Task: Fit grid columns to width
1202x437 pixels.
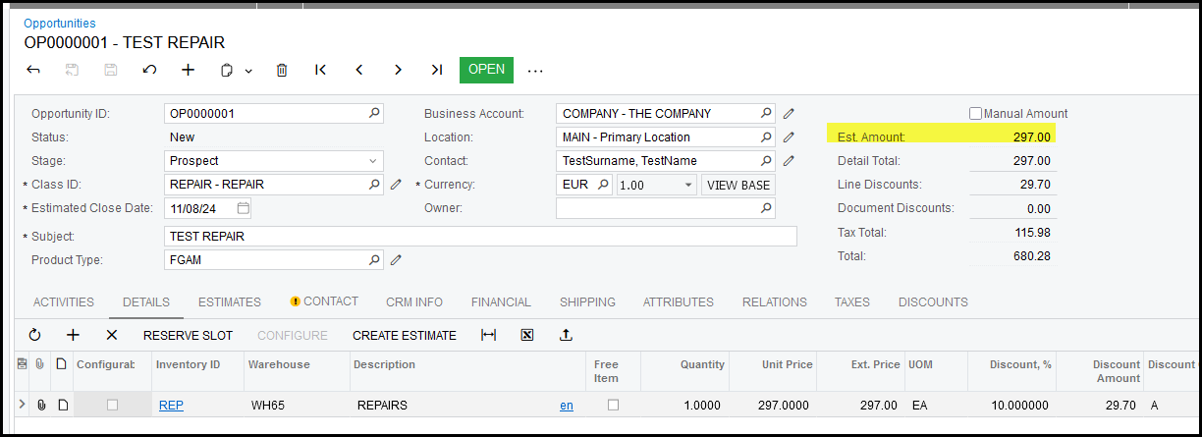Action: (x=488, y=335)
